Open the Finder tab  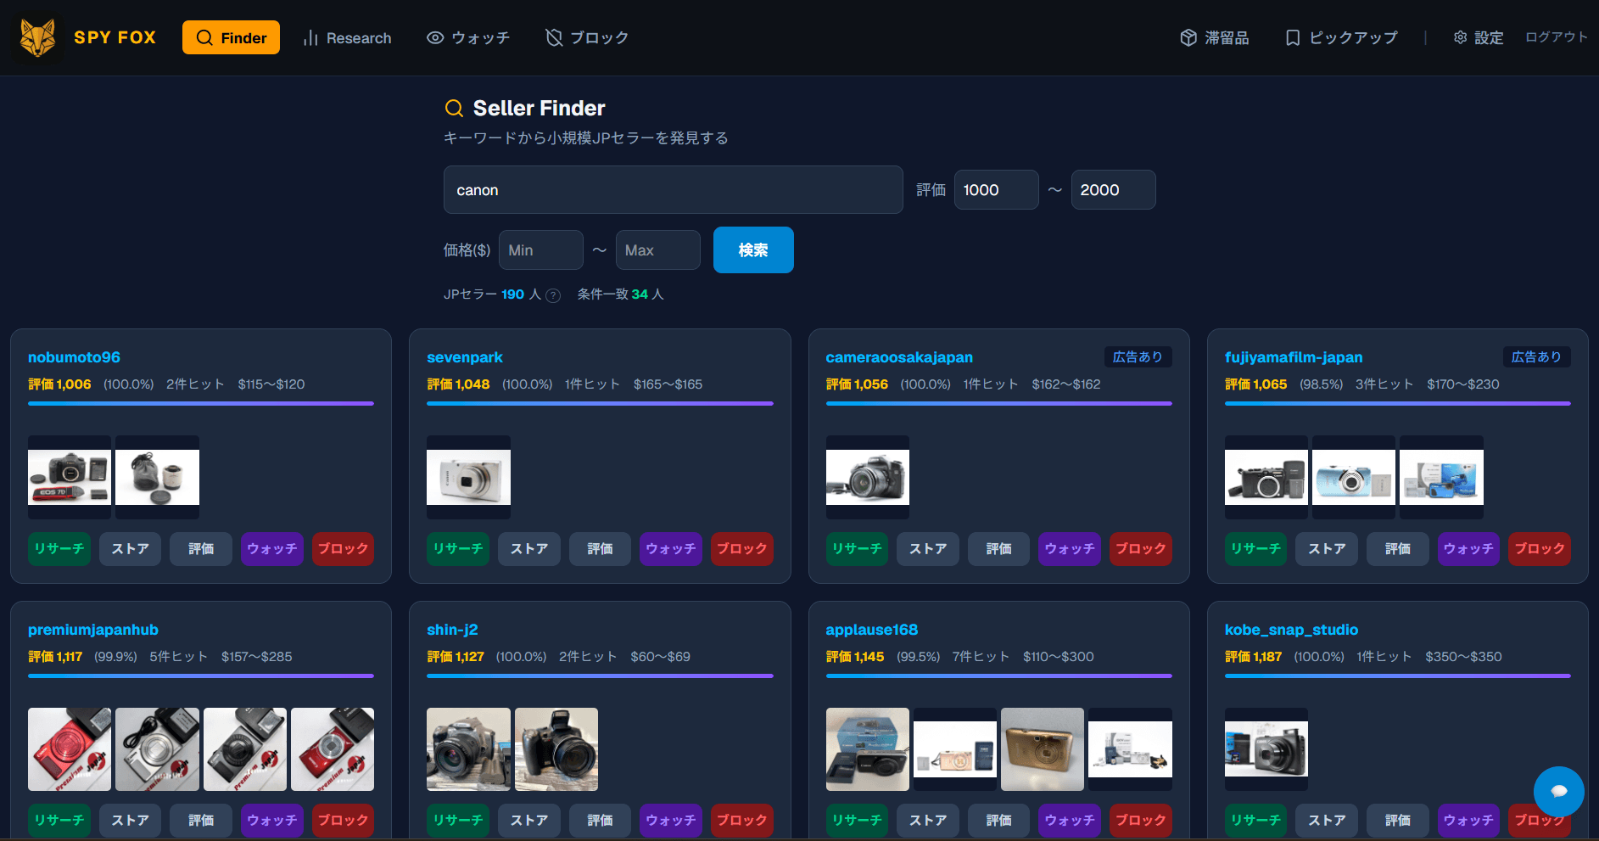pos(231,37)
